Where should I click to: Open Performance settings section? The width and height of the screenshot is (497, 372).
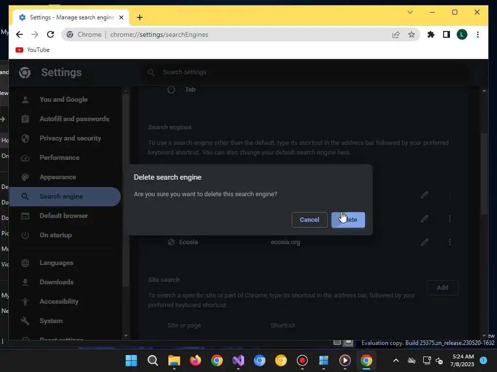59,157
